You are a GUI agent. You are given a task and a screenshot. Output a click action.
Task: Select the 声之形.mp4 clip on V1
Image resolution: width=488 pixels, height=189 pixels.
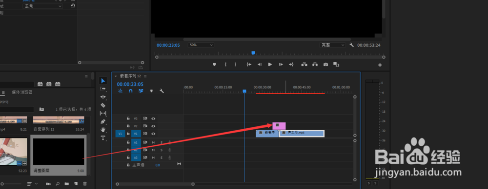[302, 133]
